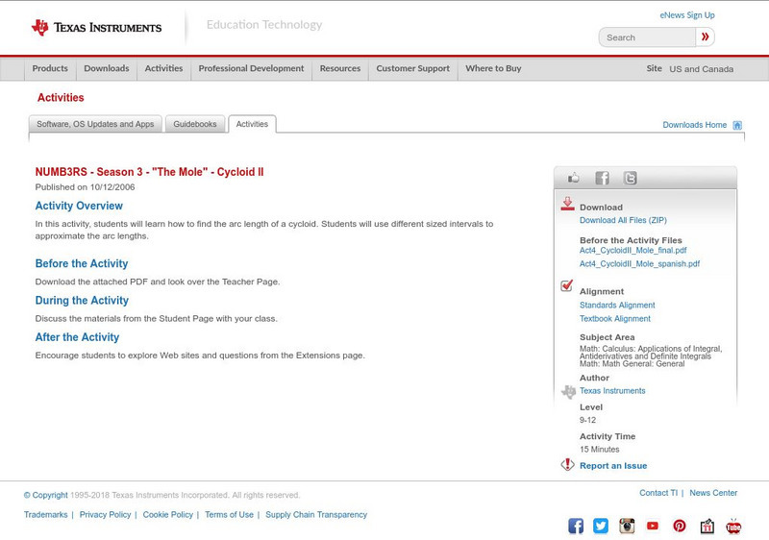
Task: Open the Resources menu
Action: pos(340,68)
